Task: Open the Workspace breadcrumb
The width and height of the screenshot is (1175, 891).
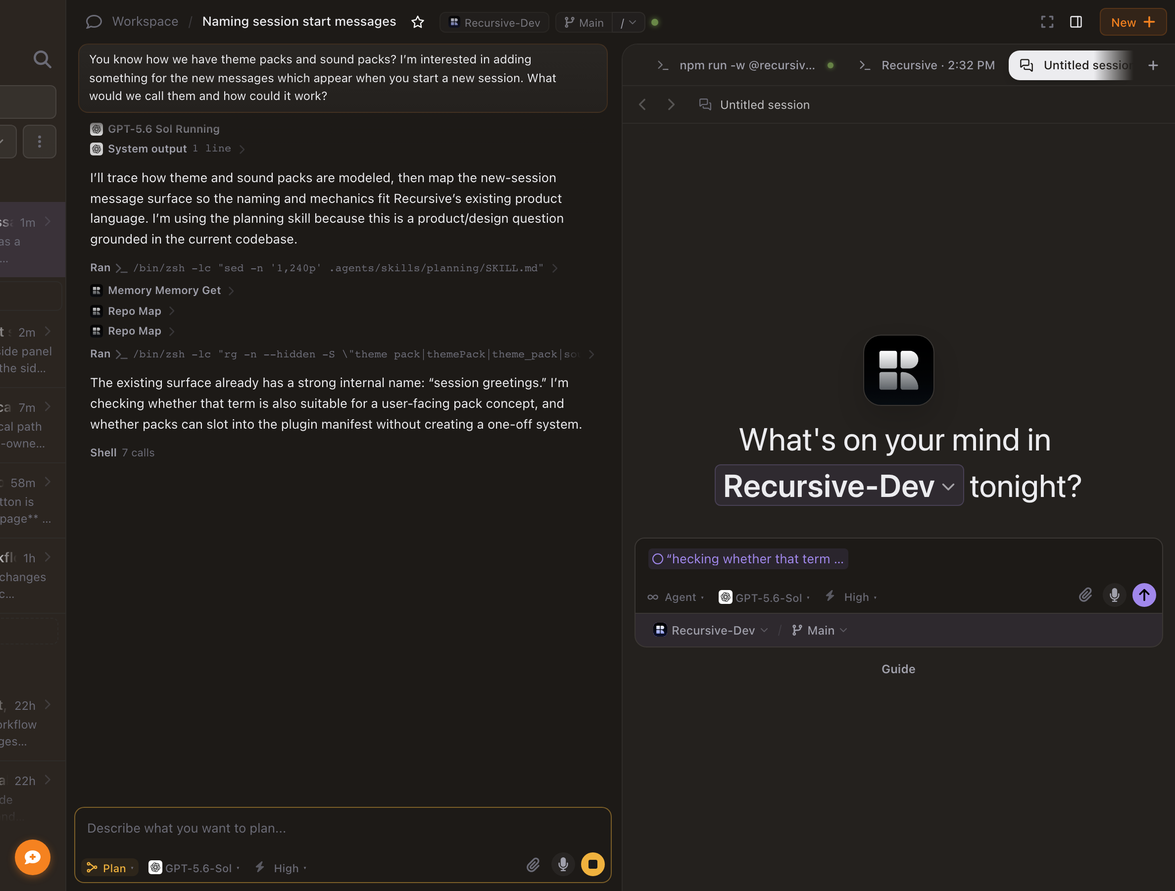Action: pyautogui.click(x=145, y=21)
